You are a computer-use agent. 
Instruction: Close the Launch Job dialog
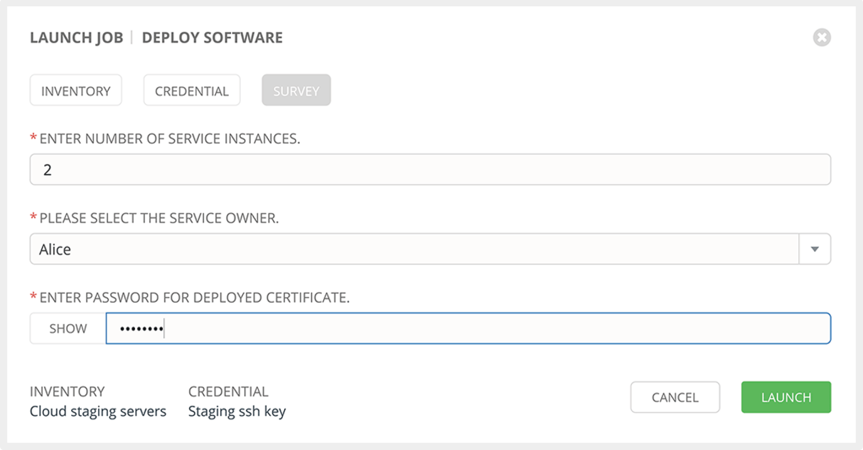pos(822,37)
